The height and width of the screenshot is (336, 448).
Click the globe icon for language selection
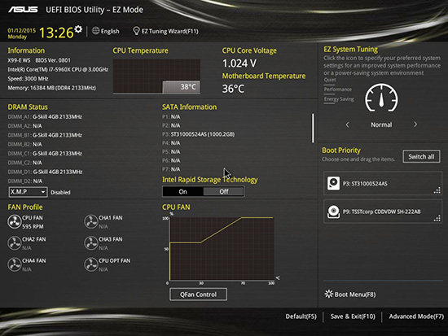[95, 31]
